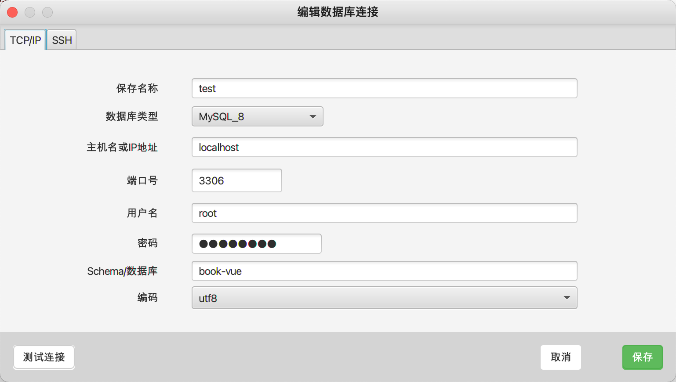Click the arrow on the MySQL_8 combo box
The image size is (676, 382).
click(x=313, y=116)
